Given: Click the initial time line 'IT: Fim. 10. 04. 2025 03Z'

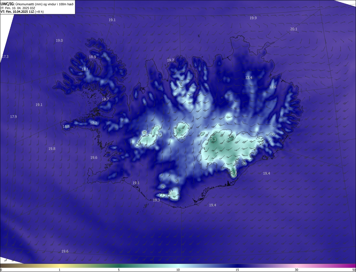Looking at the screenshot, I should [x=18, y=8].
